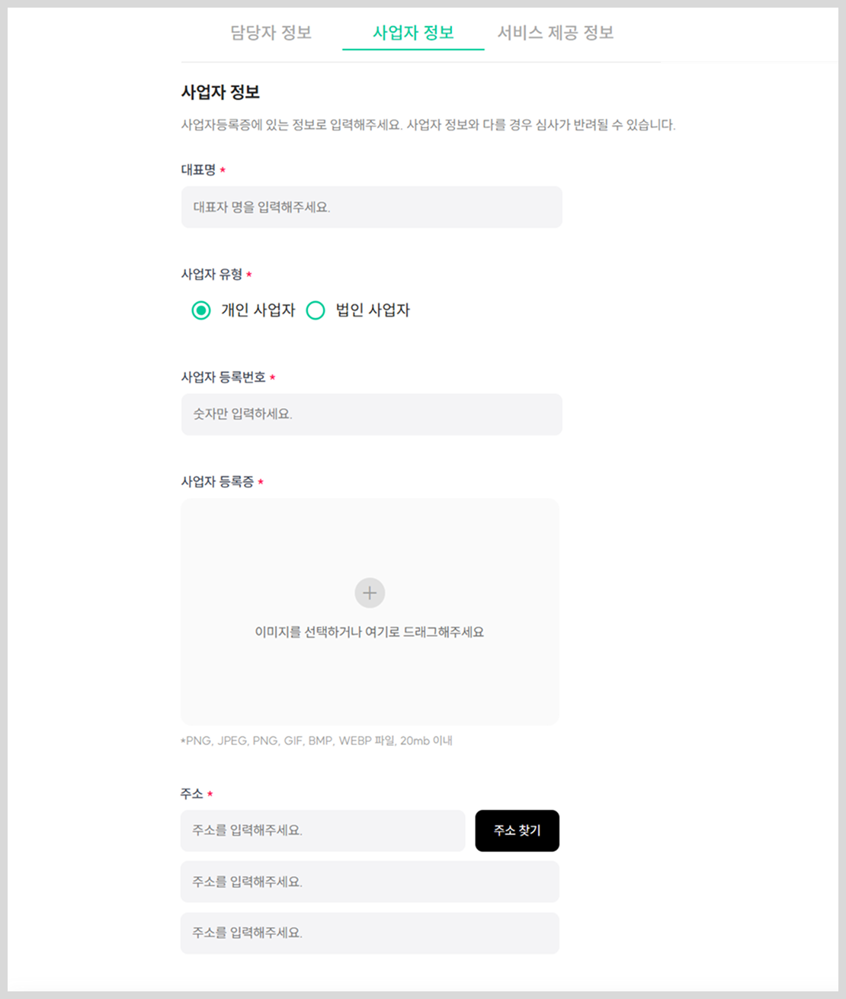Click the 사업자 등록증 label
Viewport: 846px width, 999px height.
click(217, 481)
